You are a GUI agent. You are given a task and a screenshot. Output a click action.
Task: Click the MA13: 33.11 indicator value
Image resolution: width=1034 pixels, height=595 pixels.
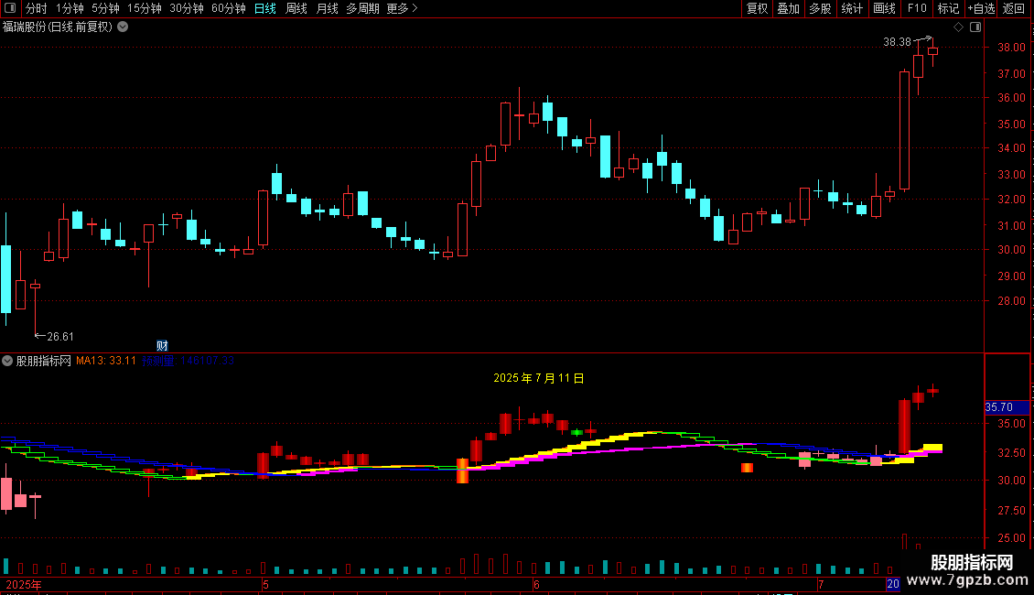pyautogui.click(x=106, y=361)
